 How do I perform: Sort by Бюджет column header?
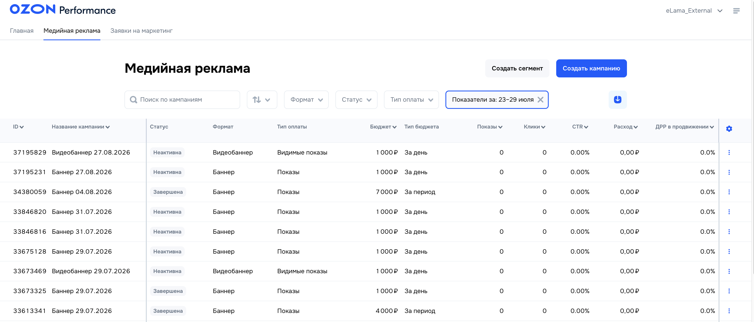(x=383, y=127)
